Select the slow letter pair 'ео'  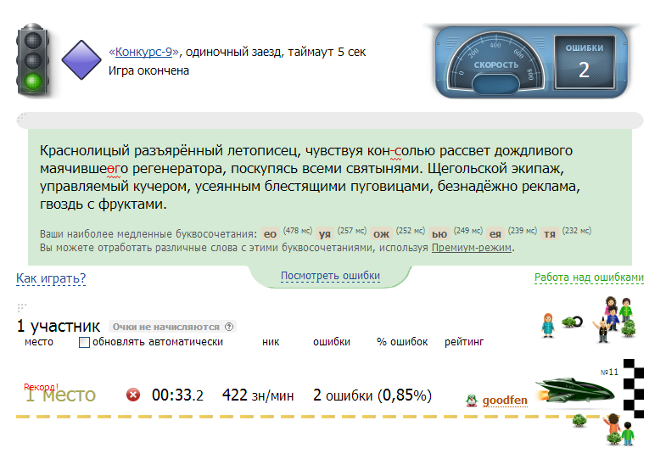click(x=270, y=234)
